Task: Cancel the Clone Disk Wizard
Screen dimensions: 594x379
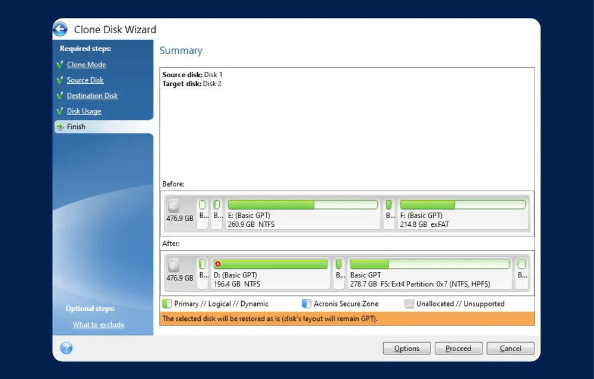Action: 510,349
